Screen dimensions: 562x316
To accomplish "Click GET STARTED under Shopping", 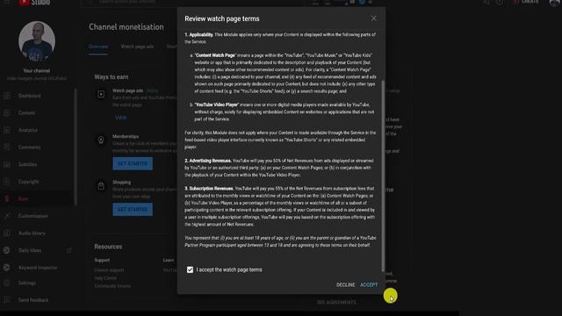I will pyautogui.click(x=133, y=209).
